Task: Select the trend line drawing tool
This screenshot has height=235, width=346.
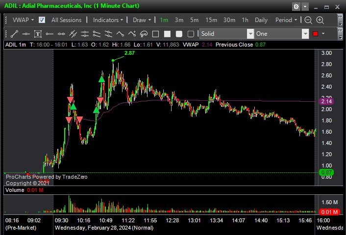Action: coord(14,34)
